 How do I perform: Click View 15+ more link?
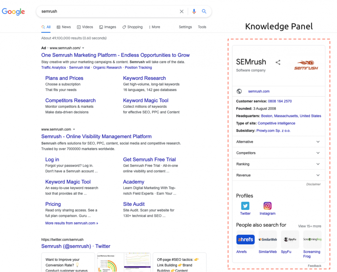click(310, 226)
